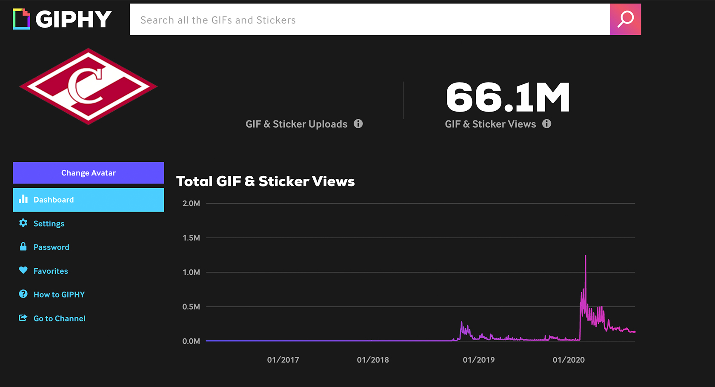Click the info icon beside GIF & Sticker Uploads
The width and height of the screenshot is (715, 387).
click(x=358, y=123)
